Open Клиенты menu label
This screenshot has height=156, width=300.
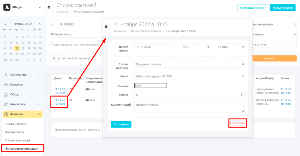pos(16,85)
